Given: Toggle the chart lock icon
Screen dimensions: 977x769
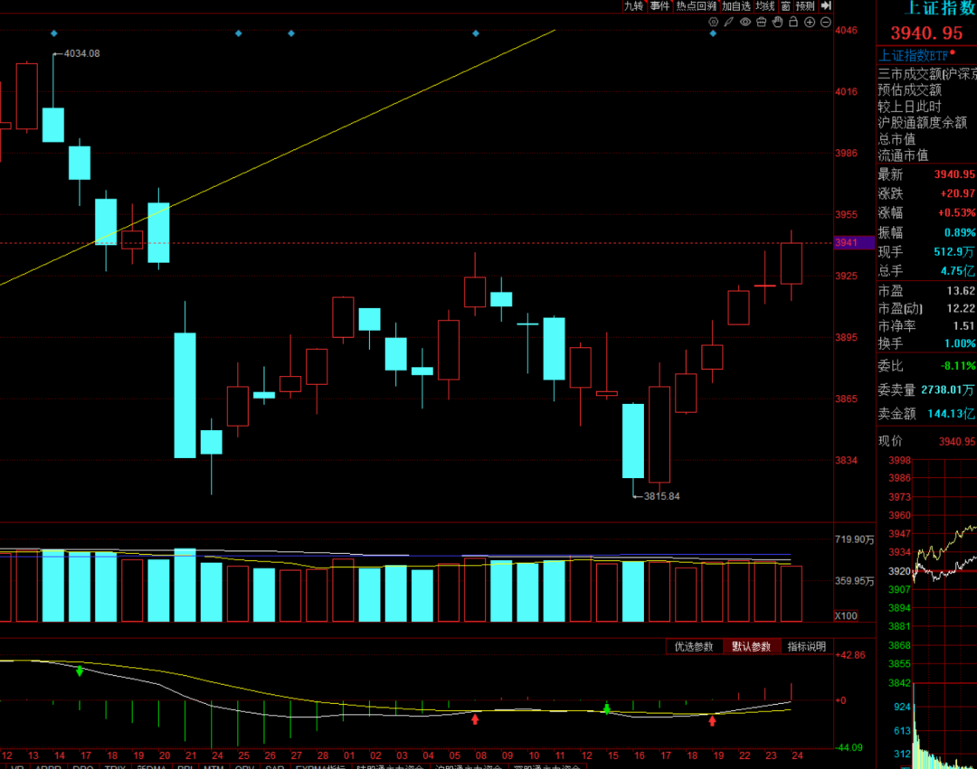Looking at the screenshot, I should (x=793, y=22).
